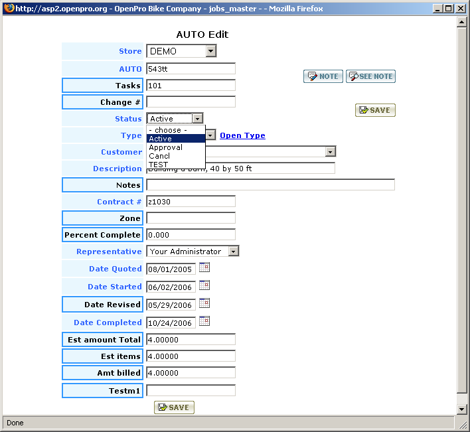
Task: Click the Firefox icon in title bar
Action: click(8, 8)
